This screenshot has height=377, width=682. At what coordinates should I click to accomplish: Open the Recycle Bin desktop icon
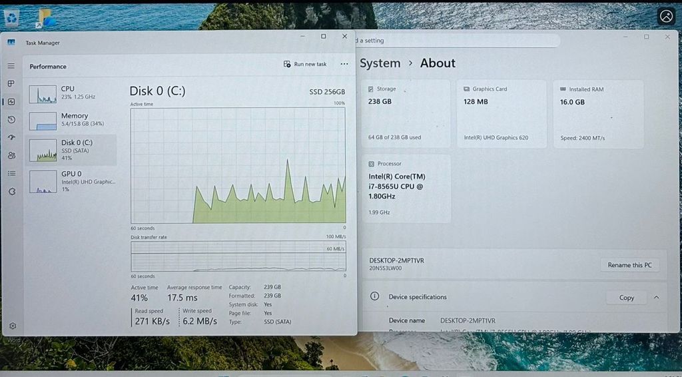11,17
